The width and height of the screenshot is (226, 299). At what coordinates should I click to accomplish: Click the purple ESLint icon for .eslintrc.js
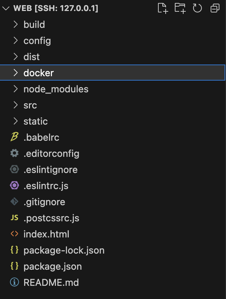pos(14,186)
